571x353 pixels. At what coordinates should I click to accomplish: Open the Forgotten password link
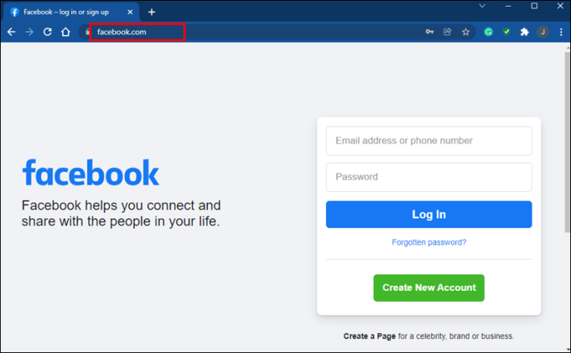click(x=429, y=242)
